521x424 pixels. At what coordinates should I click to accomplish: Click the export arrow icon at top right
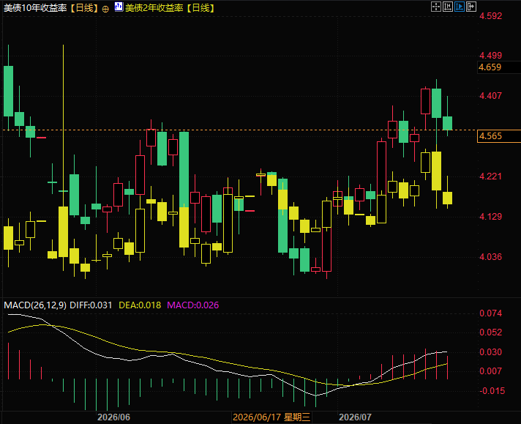tap(471, 7)
